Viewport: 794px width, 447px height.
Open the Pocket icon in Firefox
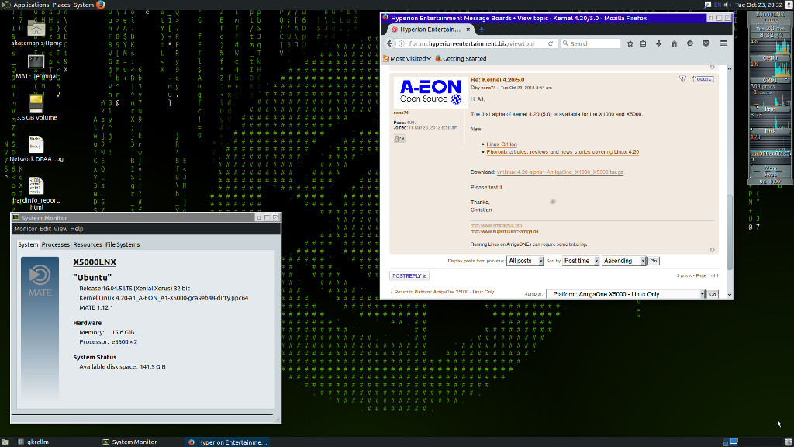pos(706,43)
